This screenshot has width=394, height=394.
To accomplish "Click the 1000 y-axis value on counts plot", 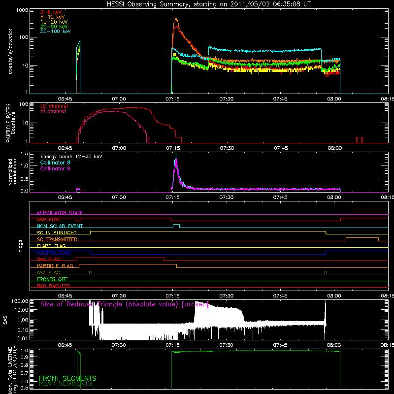I will coord(22,10).
